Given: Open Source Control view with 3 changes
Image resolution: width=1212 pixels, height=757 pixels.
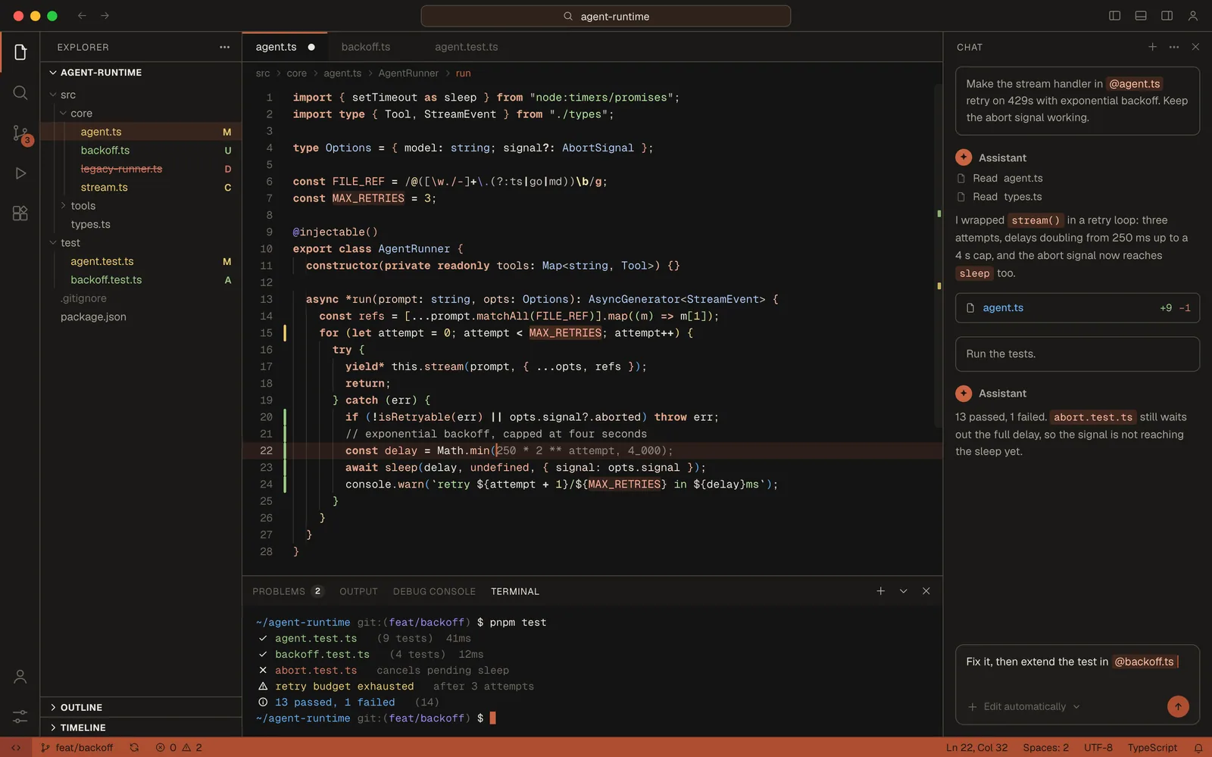Looking at the screenshot, I should click(20, 134).
